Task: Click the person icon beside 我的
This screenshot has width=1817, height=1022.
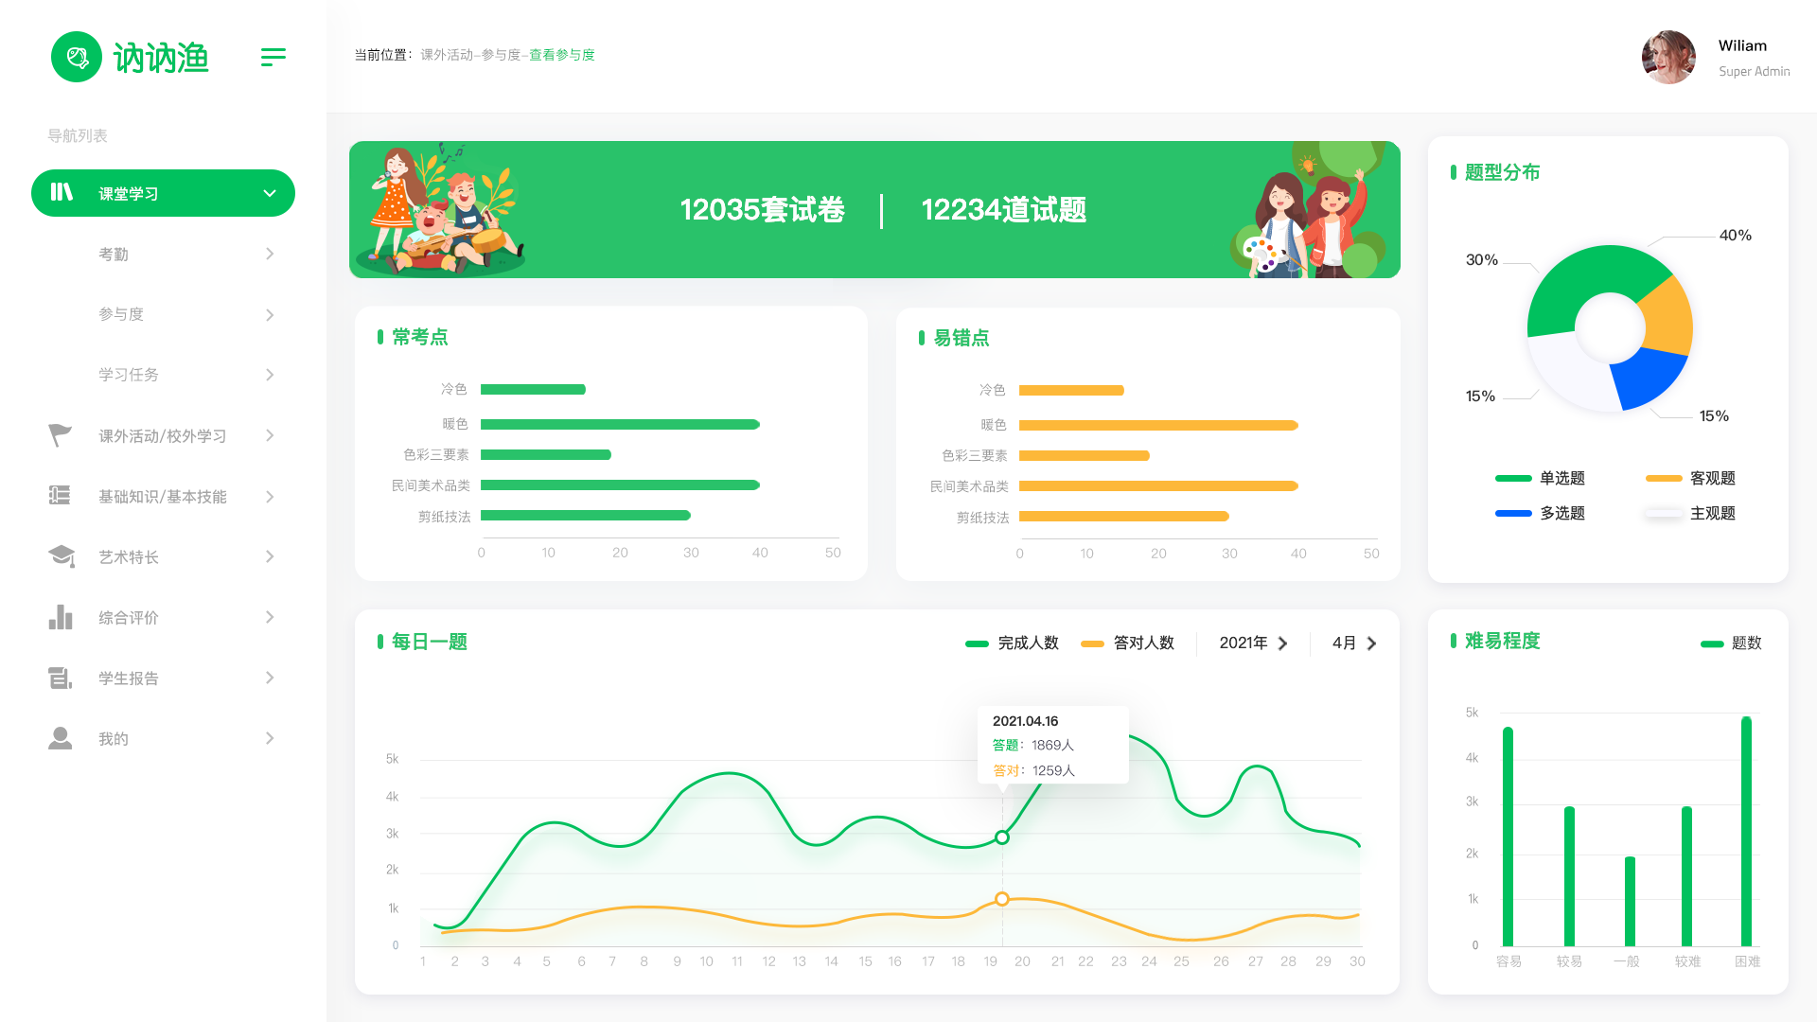Action: [60, 738]
